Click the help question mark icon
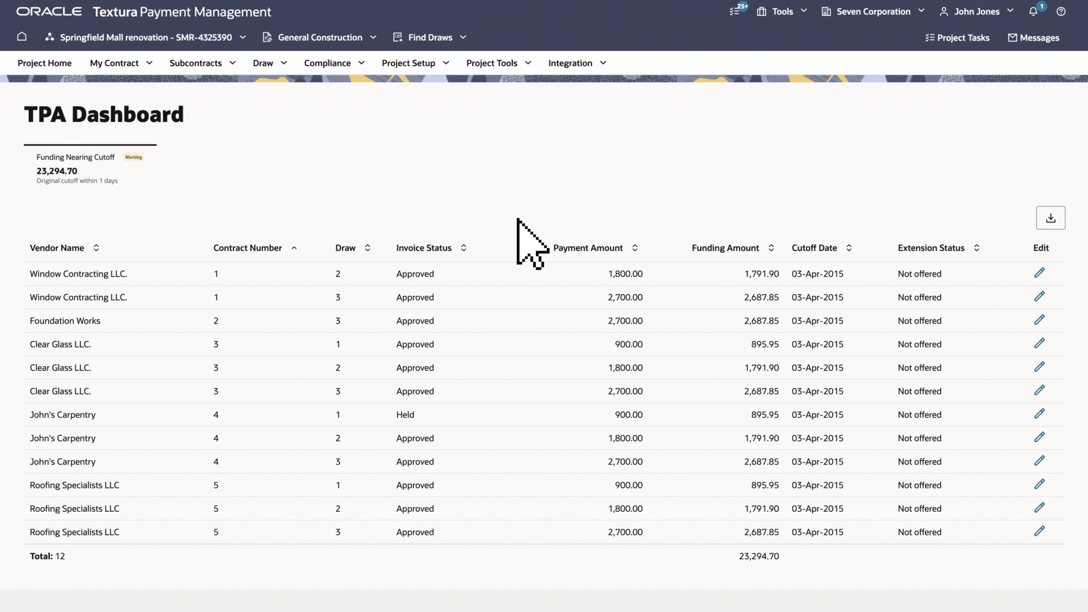This screenshot has width=1088, height=612. tap(1061, 11)
